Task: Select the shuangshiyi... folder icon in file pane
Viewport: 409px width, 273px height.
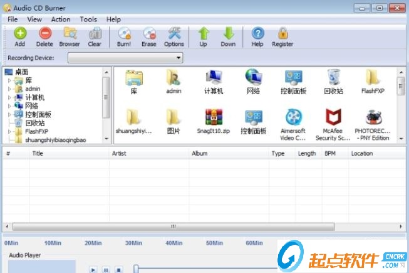Action: pos(134,117)
